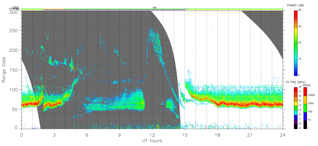
Task: Click the '200' label on Range Gate axis
Action: (14, 50)
